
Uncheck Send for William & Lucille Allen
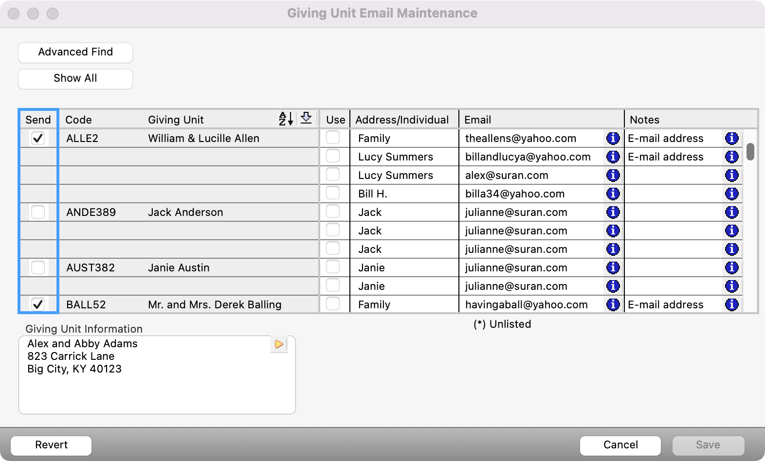[x=38, y=138]
